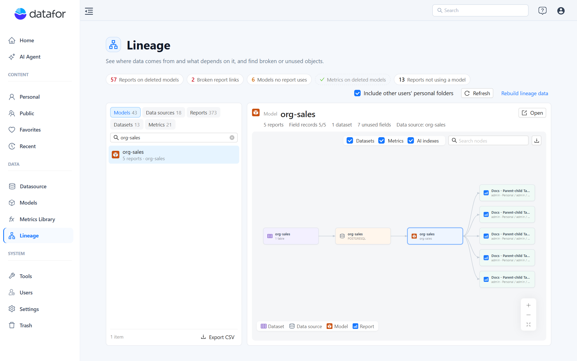Click the Refresh button
Image resolution: width=577 pixels, height=361 pixels.
point(477,93)
